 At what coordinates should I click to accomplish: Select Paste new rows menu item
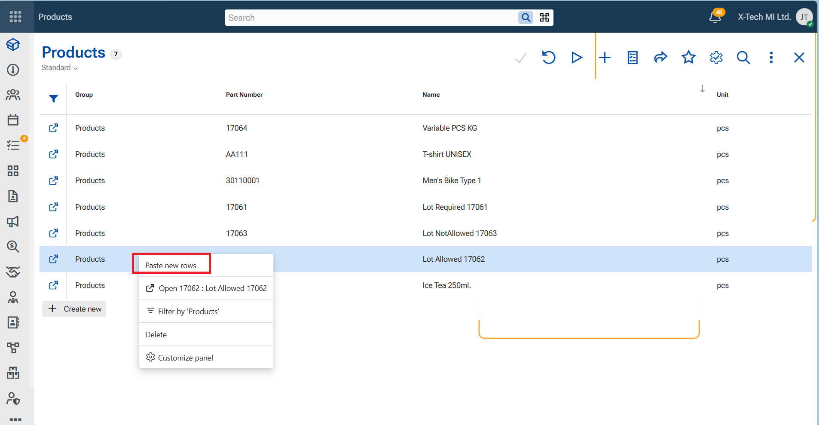pyautogui.click(x=171, y=266)
